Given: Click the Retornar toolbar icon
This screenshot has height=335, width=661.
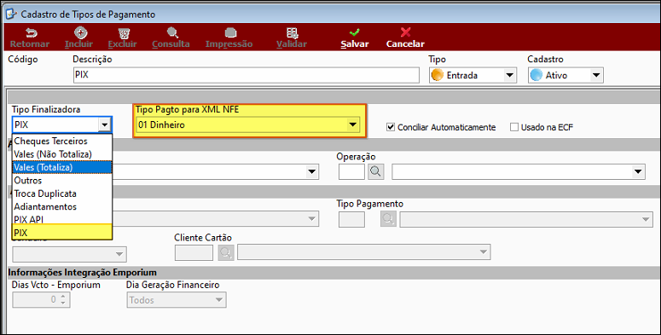Looking at the screenshot, I should click(31, 33).
